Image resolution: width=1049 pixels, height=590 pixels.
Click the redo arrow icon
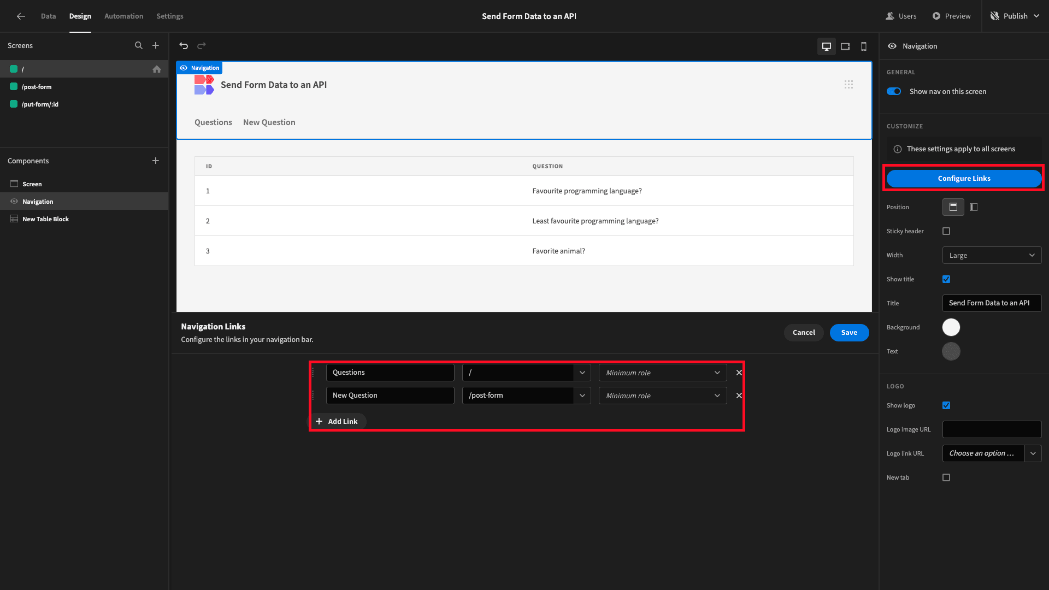point(202,46)
